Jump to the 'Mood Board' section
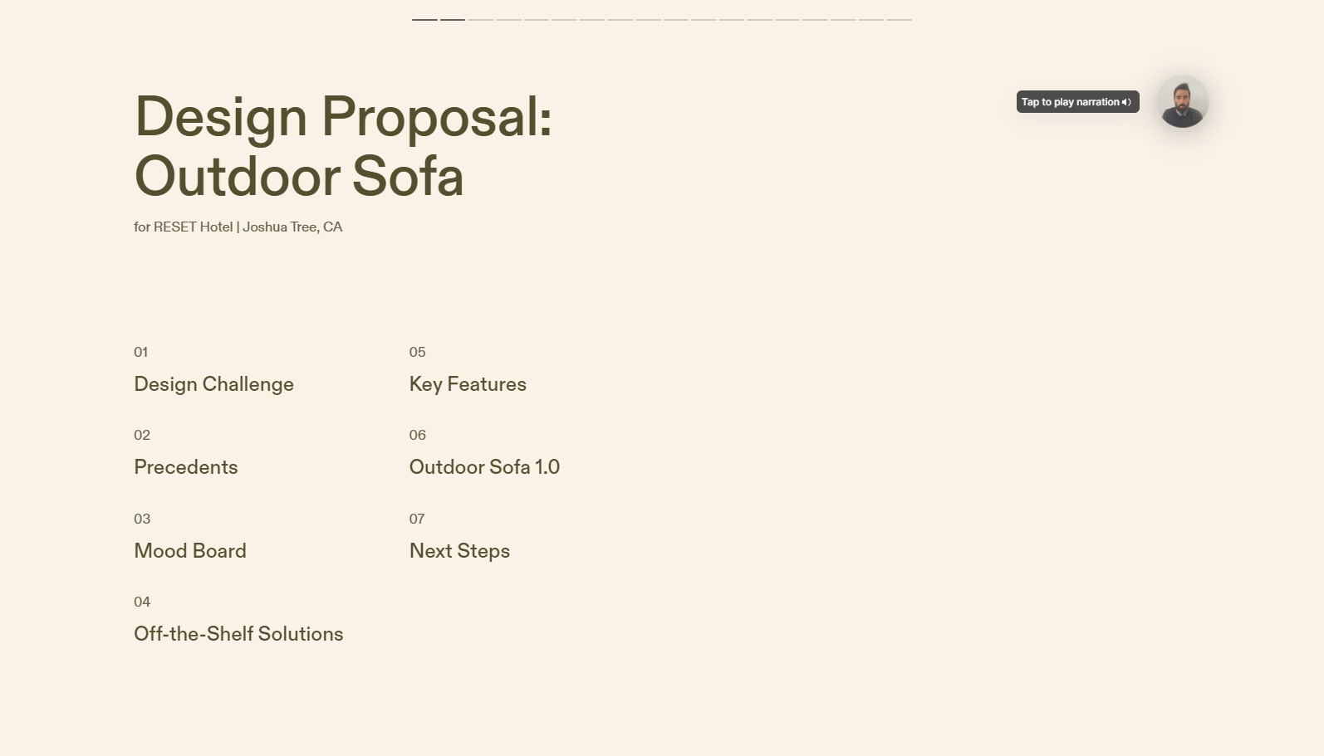Viewport: 1324px width, 756px height. pyautogui.click(x=190, y=551)
